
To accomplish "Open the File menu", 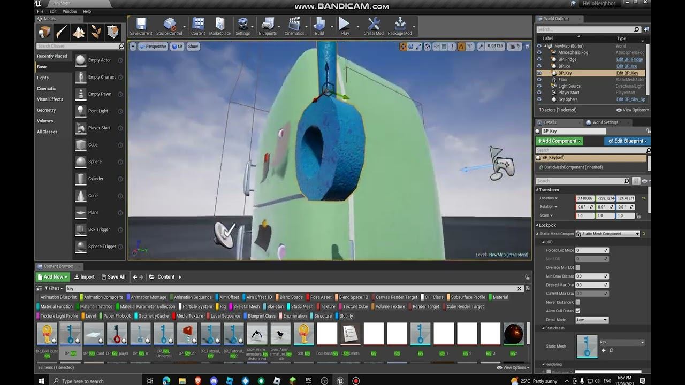I will click(x=40, y=11).
